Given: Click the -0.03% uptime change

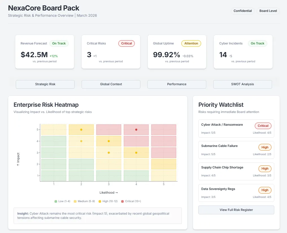Looking at the screenshot, I should pos(188,56).
